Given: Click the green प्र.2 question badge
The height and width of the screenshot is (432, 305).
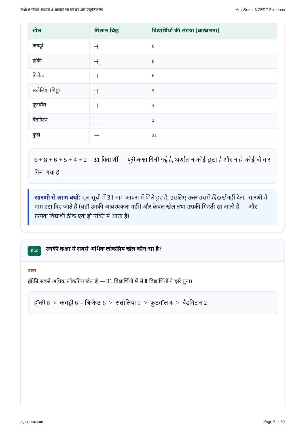Looking at the screenshot, I should pyautogui.click(x=34, y=251).
